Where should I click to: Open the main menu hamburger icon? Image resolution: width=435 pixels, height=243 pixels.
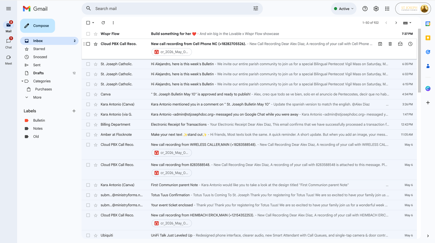[8, 9]
